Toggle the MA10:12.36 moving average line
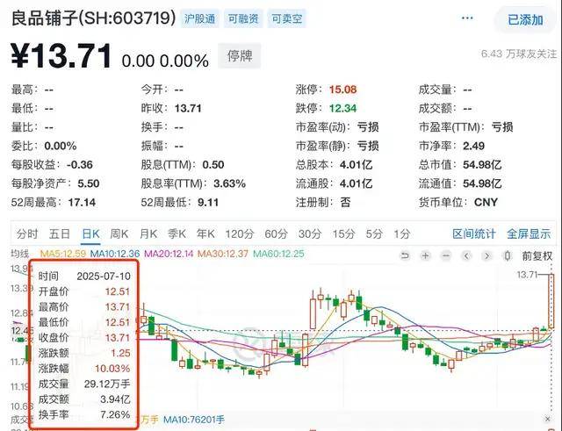The image size is (562, 431). pos(115,254)
